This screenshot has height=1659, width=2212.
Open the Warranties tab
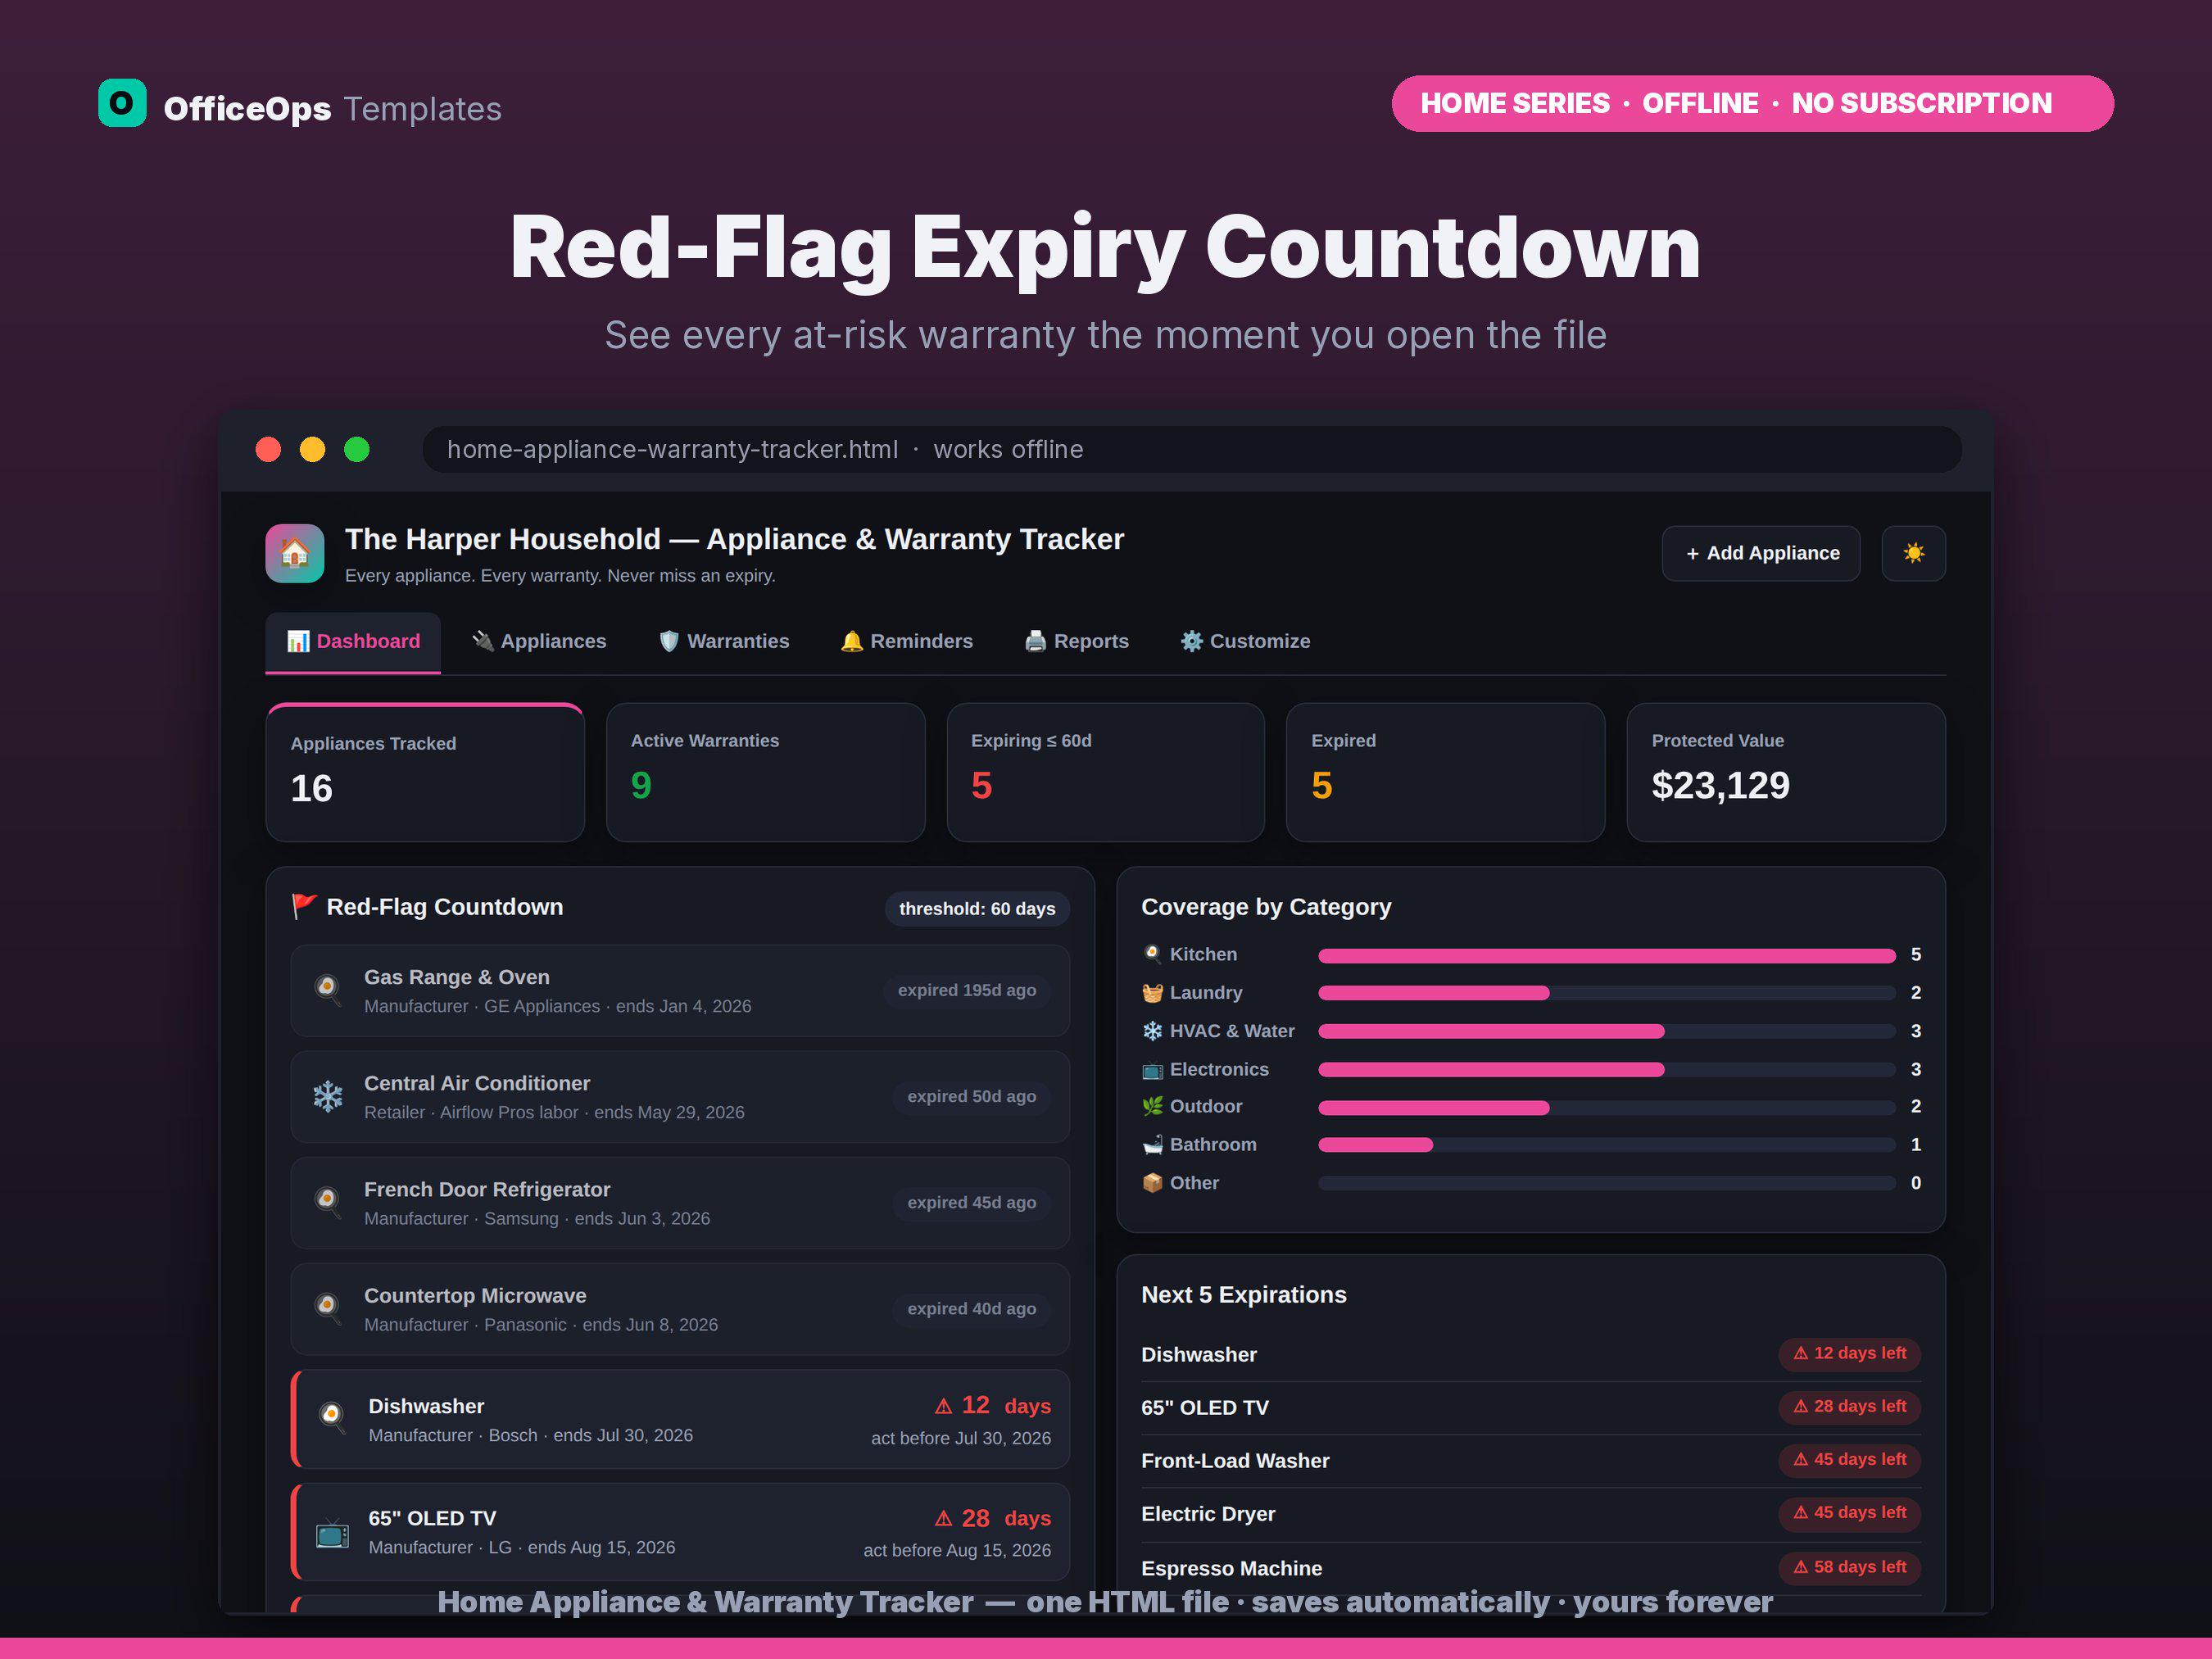(x=724, y=641)
